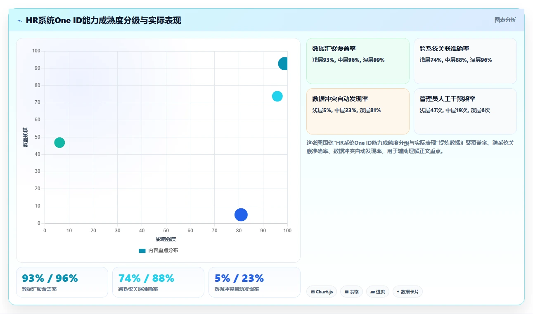
Task: Click the text 浅层5%, 中层23%, 深层81%
Action: pyautogui.click(x=346, y=111)
